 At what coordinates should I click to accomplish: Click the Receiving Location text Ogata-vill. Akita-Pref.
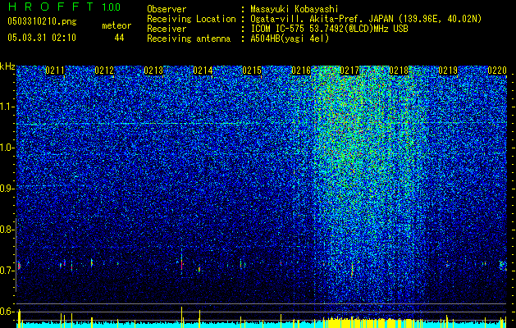pos(308,19)
